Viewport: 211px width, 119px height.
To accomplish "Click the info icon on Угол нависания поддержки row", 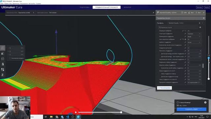I will coord(185,39).
